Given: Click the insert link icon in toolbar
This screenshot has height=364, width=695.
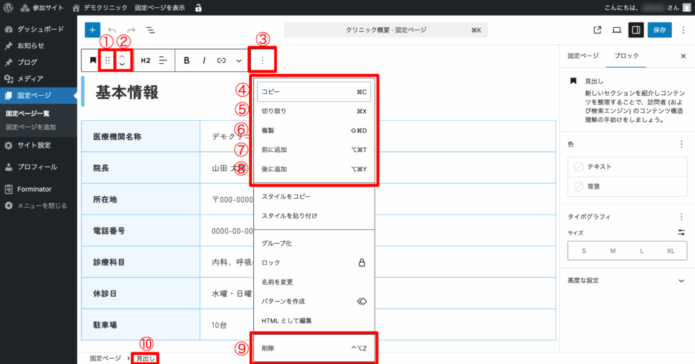Looking at the screenshot, I should coord(221,60).
